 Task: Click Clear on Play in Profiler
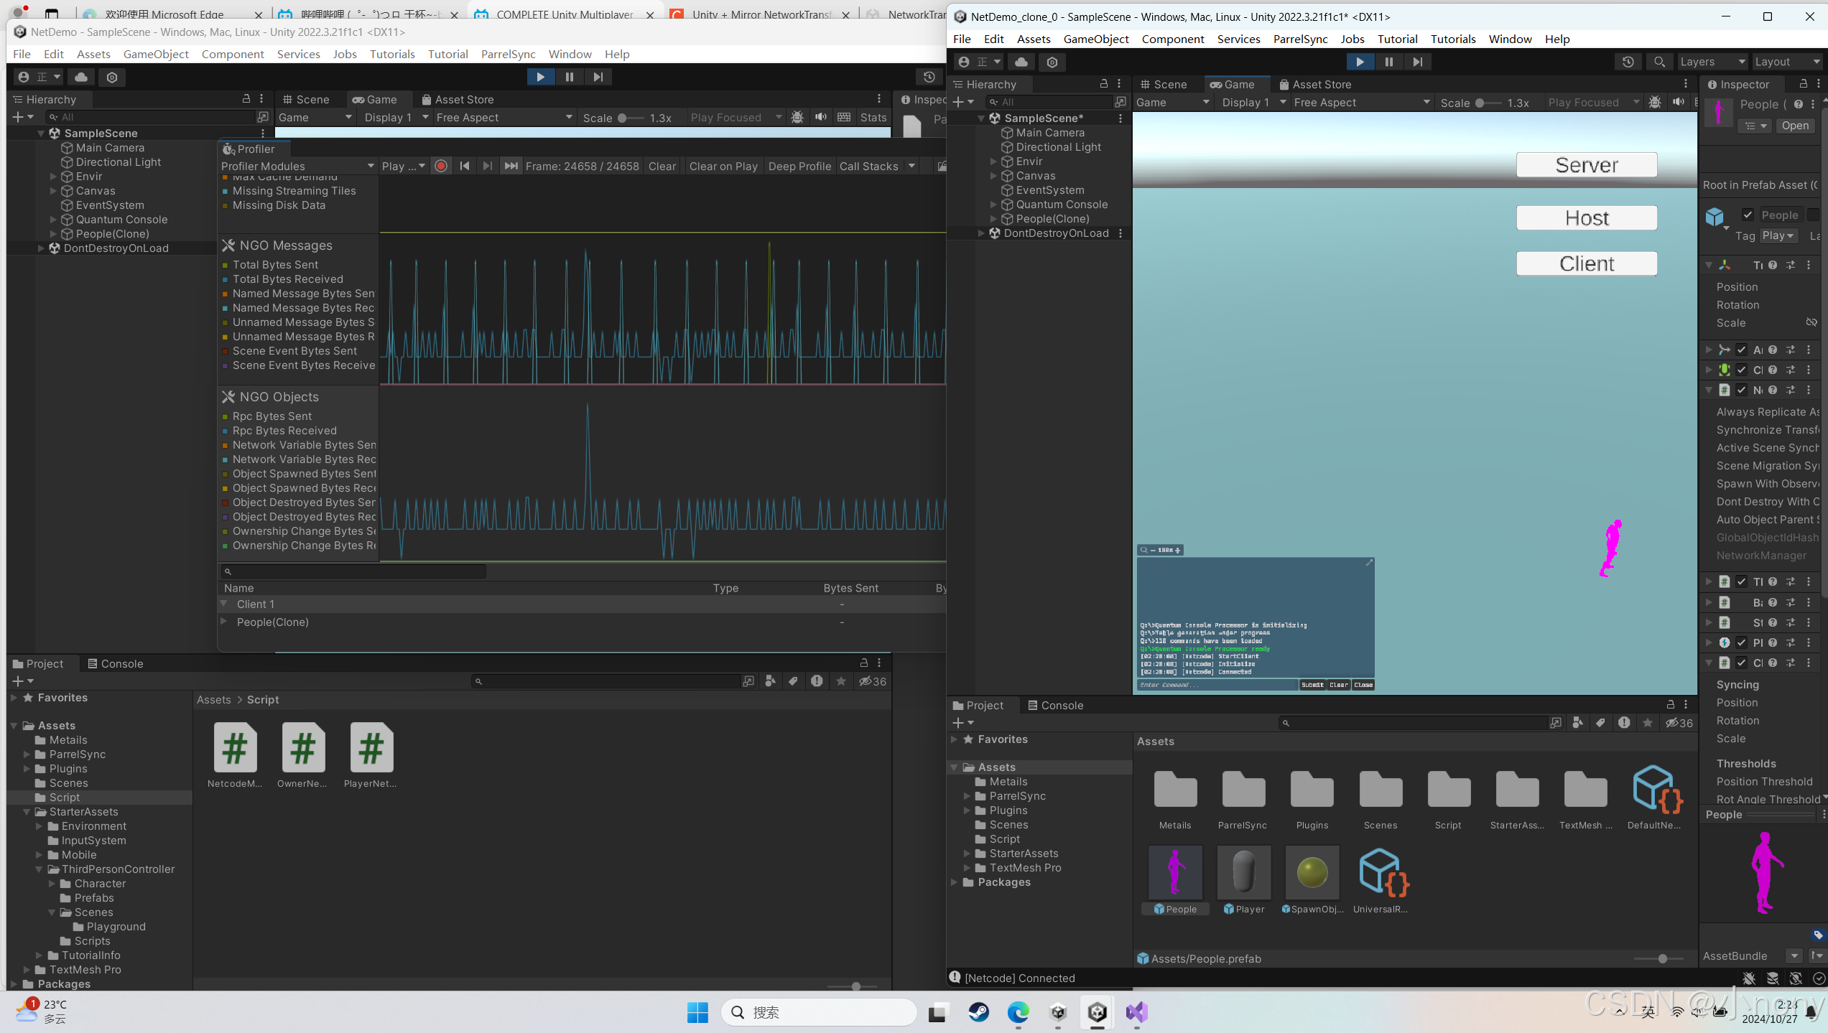click(x=723, y=166)
